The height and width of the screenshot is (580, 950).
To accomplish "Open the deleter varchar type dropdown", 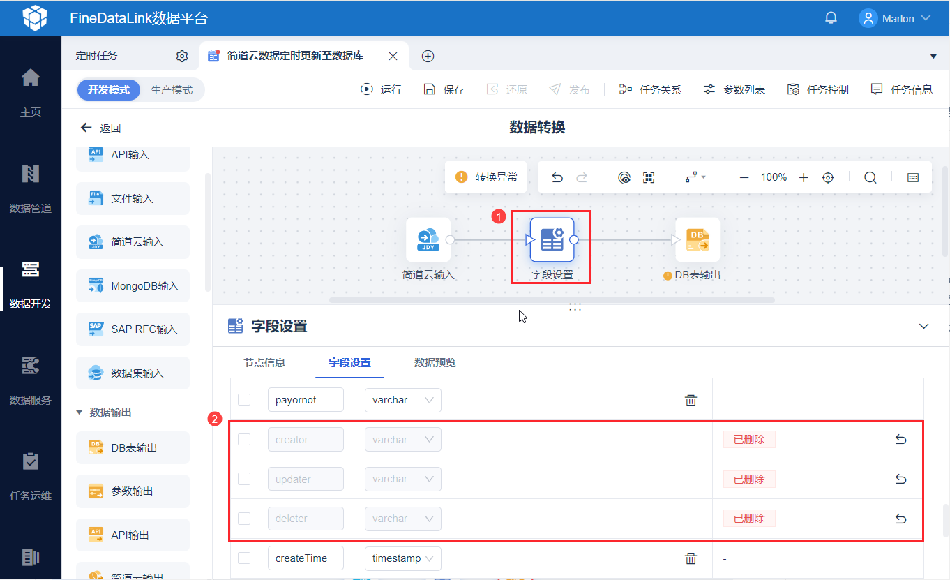I will pos(403,519).
